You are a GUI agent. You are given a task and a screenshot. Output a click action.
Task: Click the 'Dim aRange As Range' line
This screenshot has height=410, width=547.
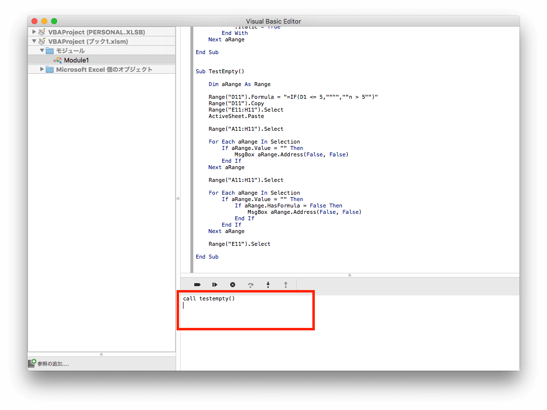pos(239,85)
